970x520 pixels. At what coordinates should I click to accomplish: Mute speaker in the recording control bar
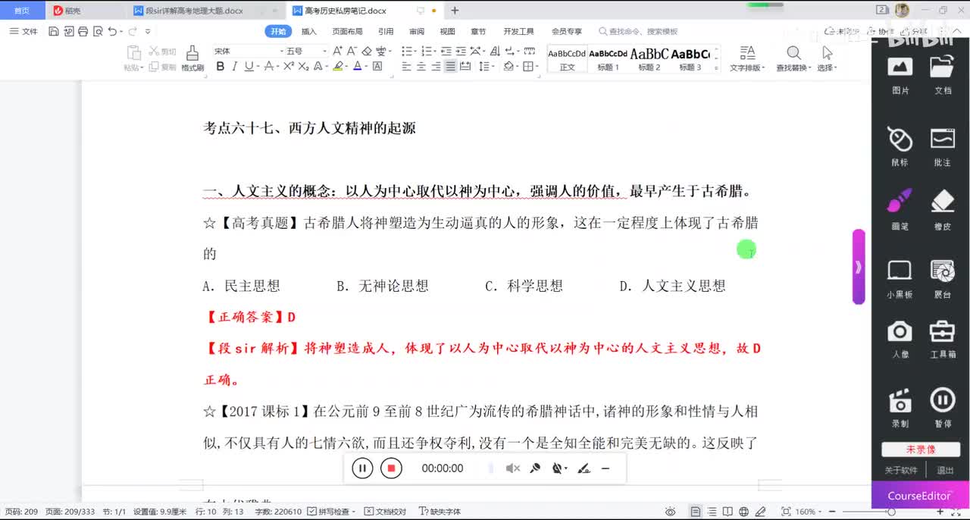pyautogui.click(x=513, y=468)
